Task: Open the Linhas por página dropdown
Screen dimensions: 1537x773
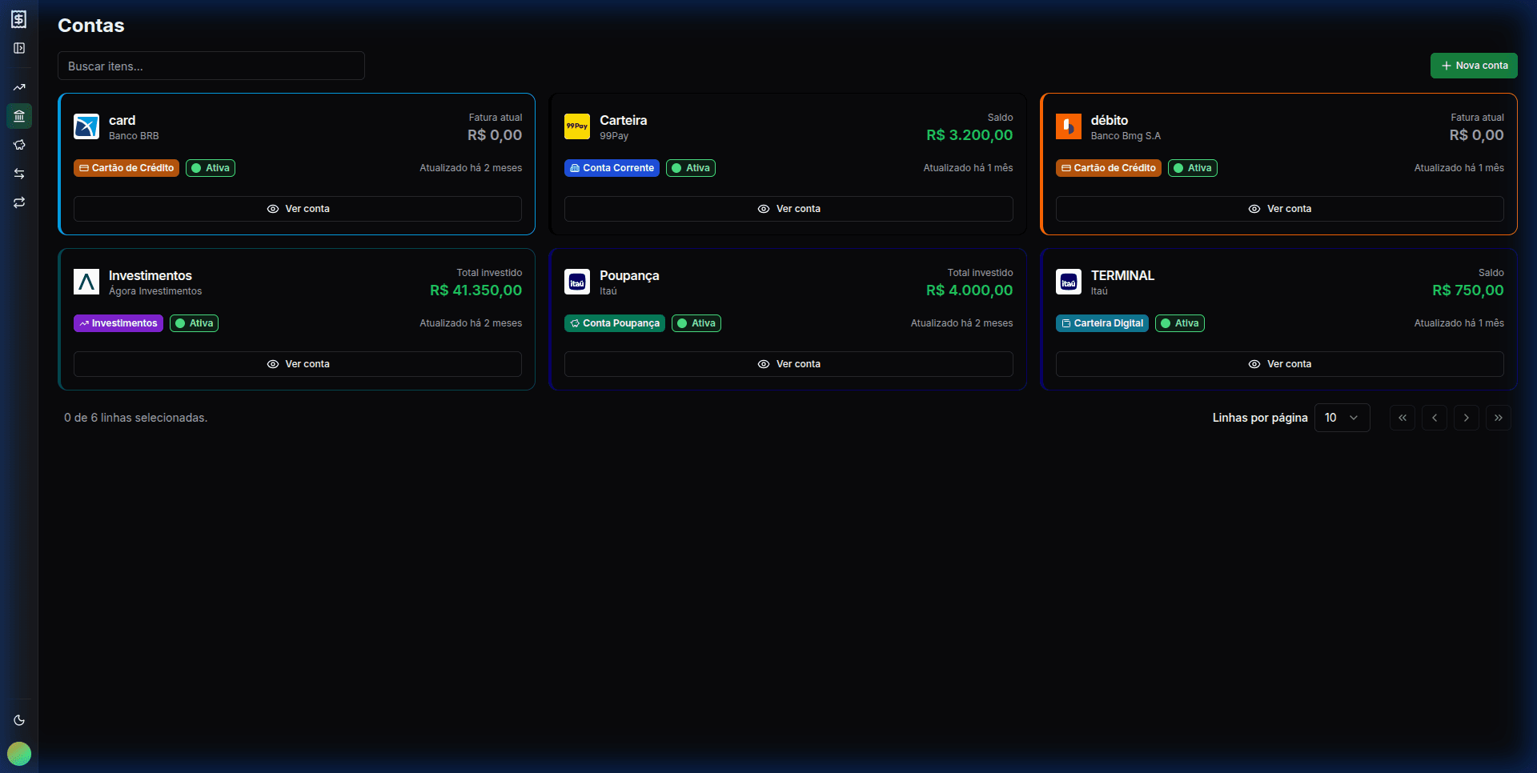Action: (1342, 418)
